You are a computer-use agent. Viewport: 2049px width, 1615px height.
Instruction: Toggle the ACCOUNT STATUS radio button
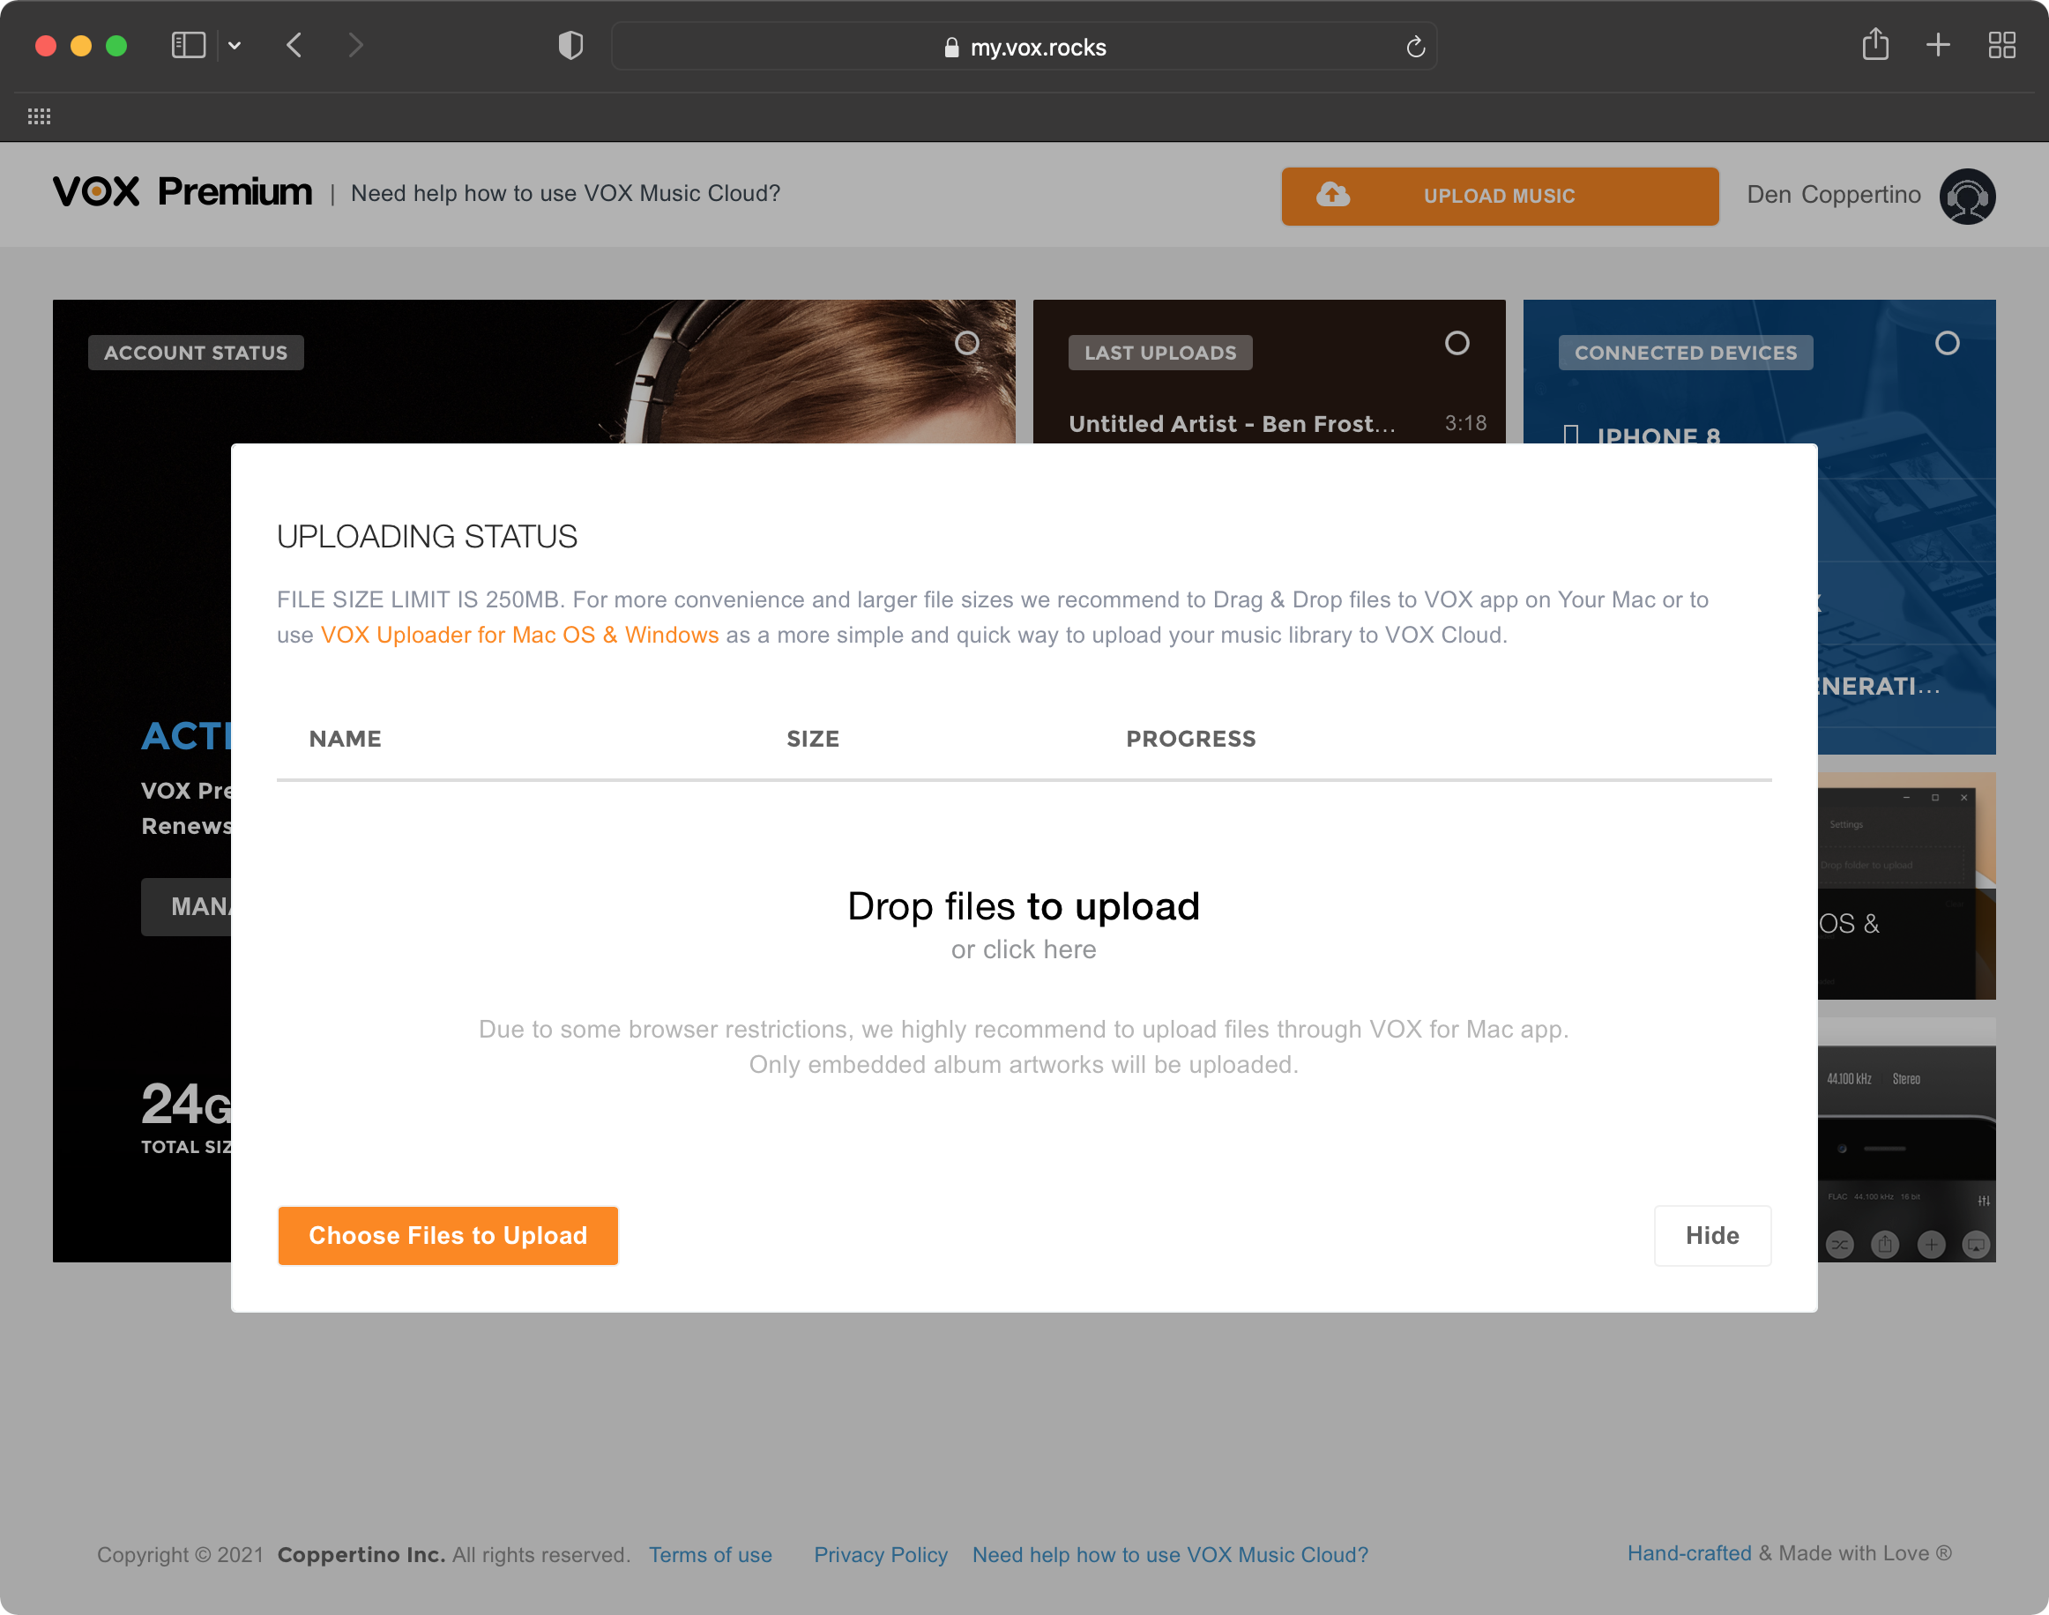click(965, 343)
